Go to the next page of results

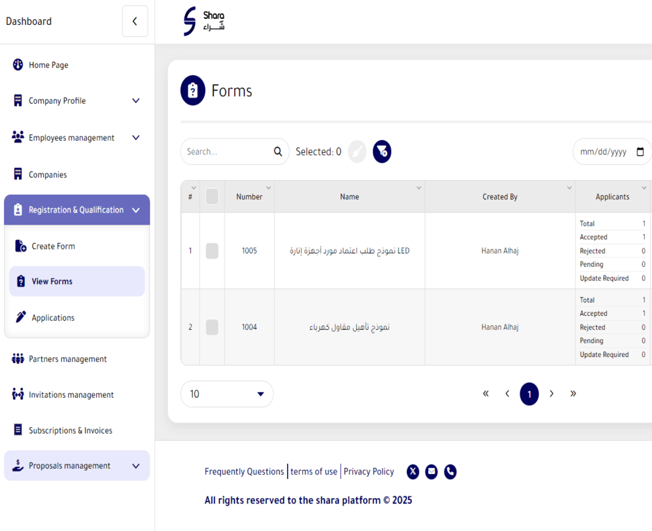551,393
